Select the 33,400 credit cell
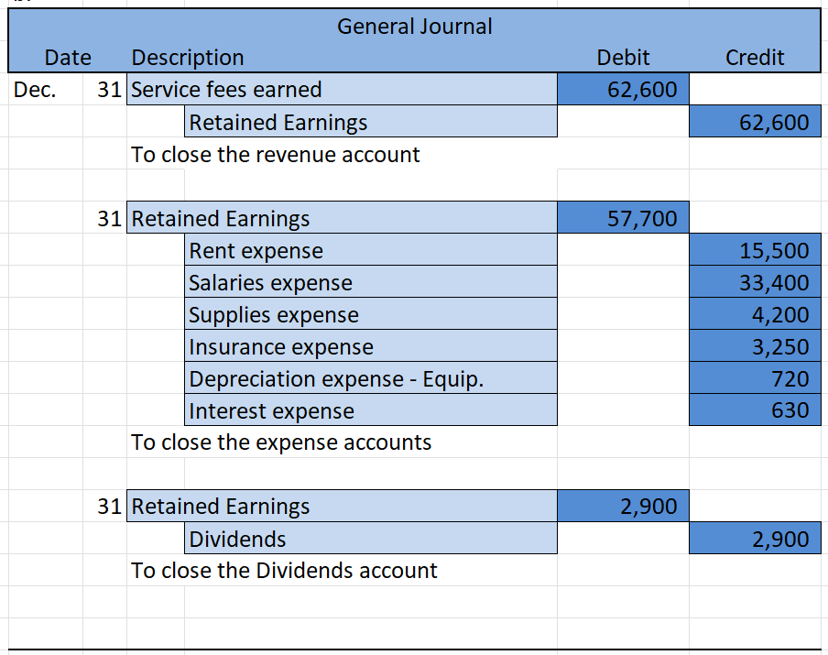 pos(754,282)
